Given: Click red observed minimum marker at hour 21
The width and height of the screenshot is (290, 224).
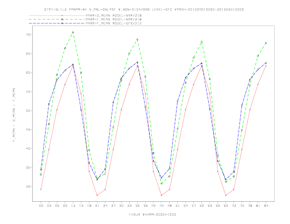Looking at the screenshot, I should tap(97, 195).
